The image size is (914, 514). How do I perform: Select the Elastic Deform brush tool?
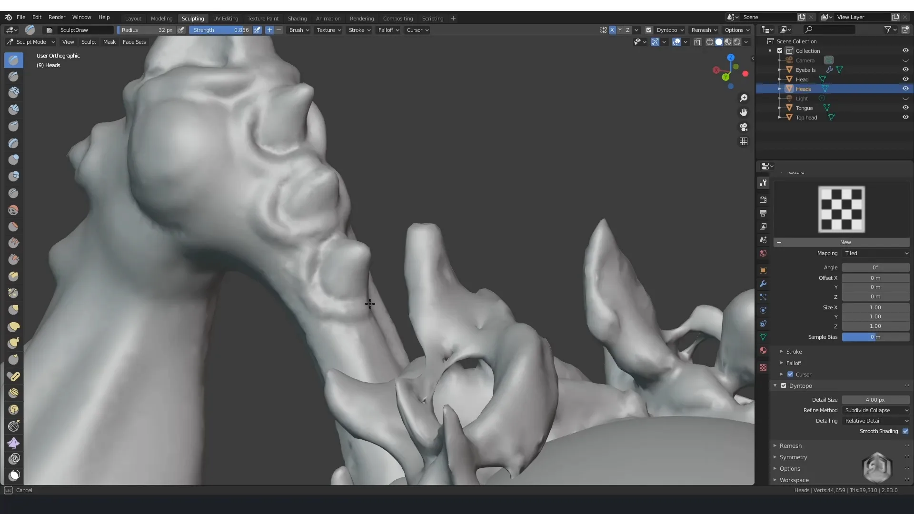tap(14, 326)
